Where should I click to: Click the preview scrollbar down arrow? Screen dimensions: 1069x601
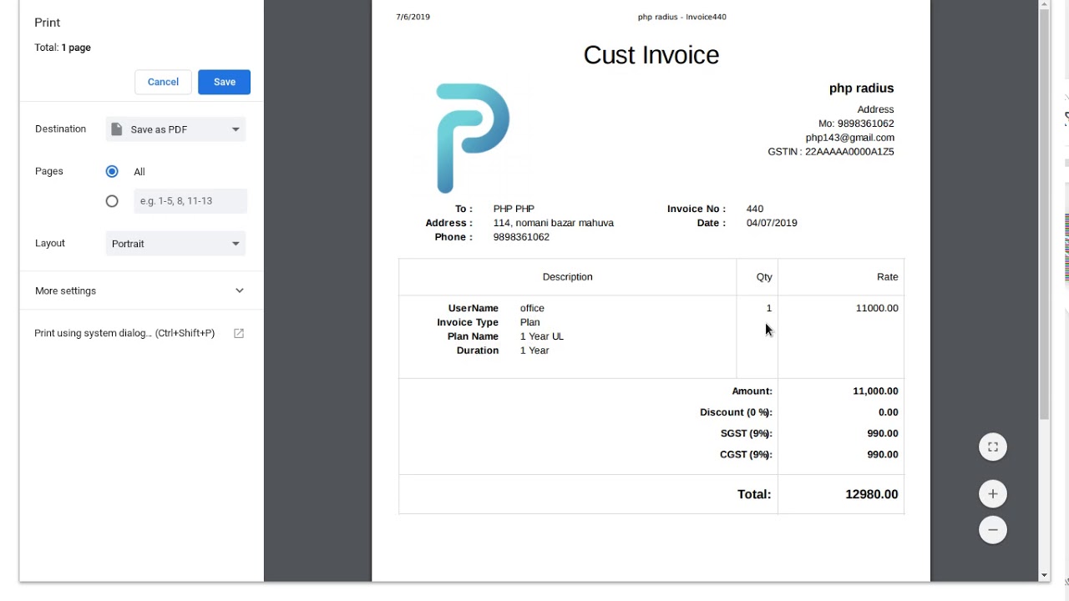pos(1044,576)
